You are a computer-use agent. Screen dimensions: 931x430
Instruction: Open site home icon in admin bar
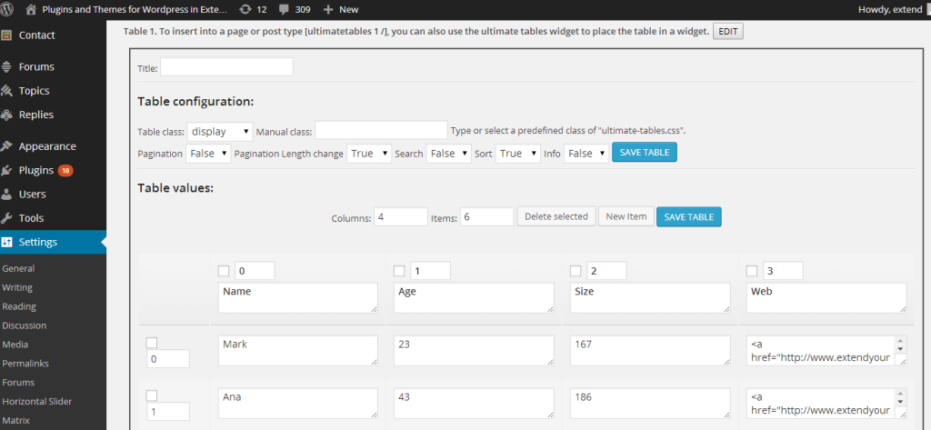coord(32,9)
